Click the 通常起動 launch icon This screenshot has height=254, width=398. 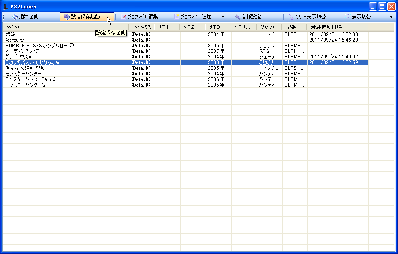tap(15, 17)
